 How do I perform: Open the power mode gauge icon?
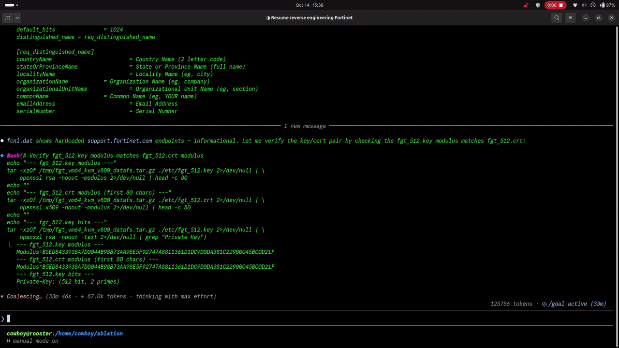[x=593, y=5]
